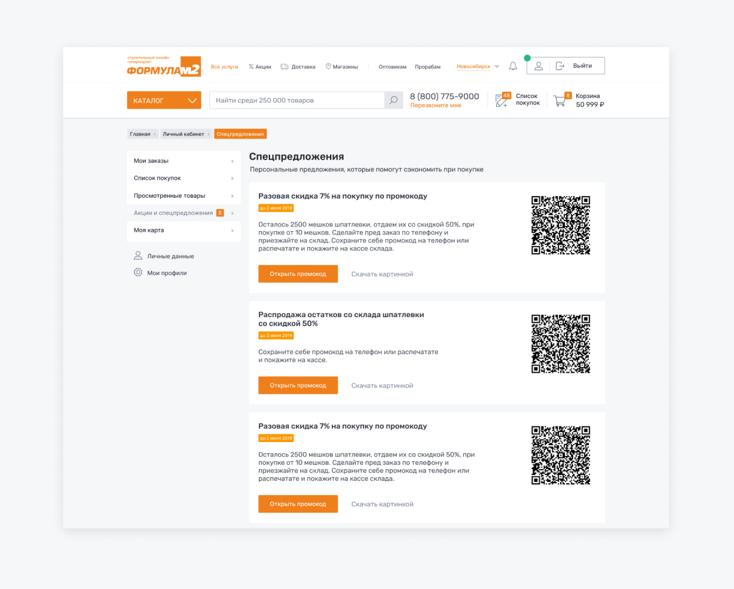Click the Магазины location pin icon

tap(328, 67)
